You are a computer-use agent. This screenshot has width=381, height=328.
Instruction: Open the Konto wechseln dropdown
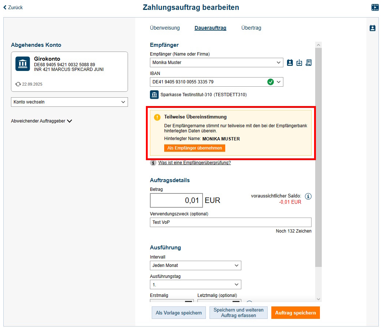coord(69,102)
